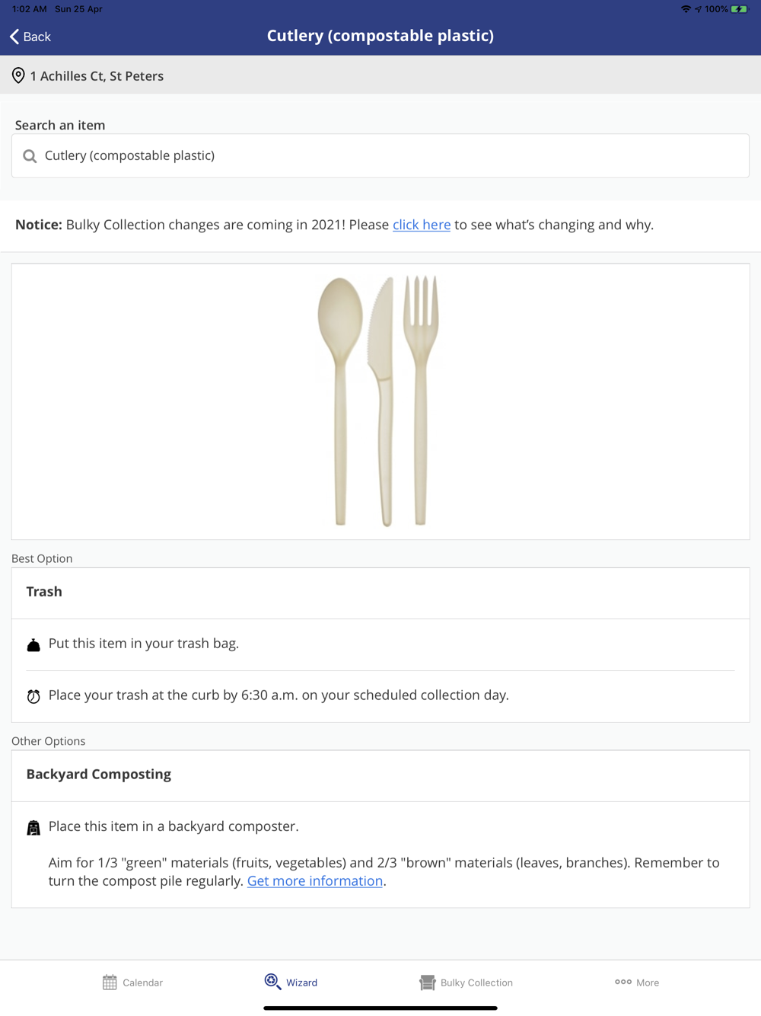Screen dimensions: 761x1016
Task: Tap the trash bag icon
Action: coord(33,645)
